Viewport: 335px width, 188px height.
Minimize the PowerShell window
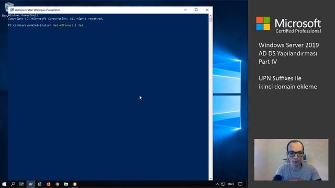185,10
